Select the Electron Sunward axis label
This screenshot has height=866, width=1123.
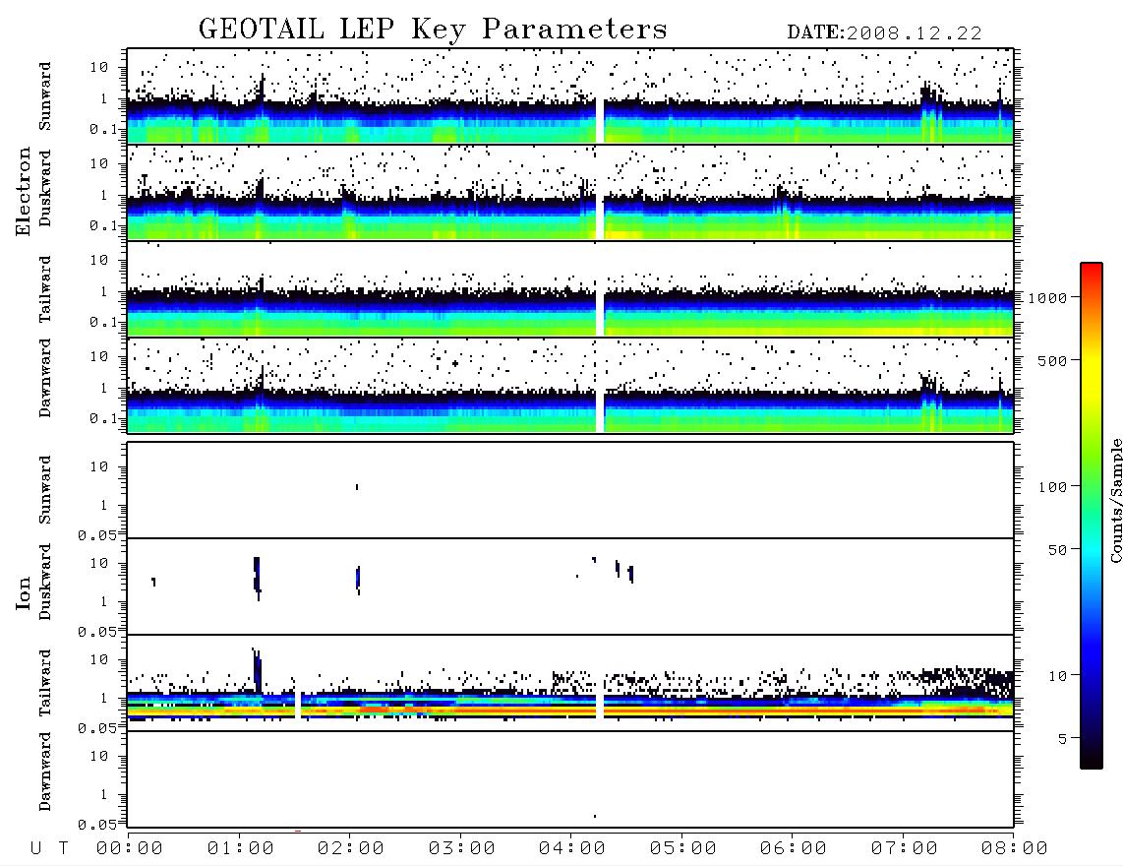(45, 96)
